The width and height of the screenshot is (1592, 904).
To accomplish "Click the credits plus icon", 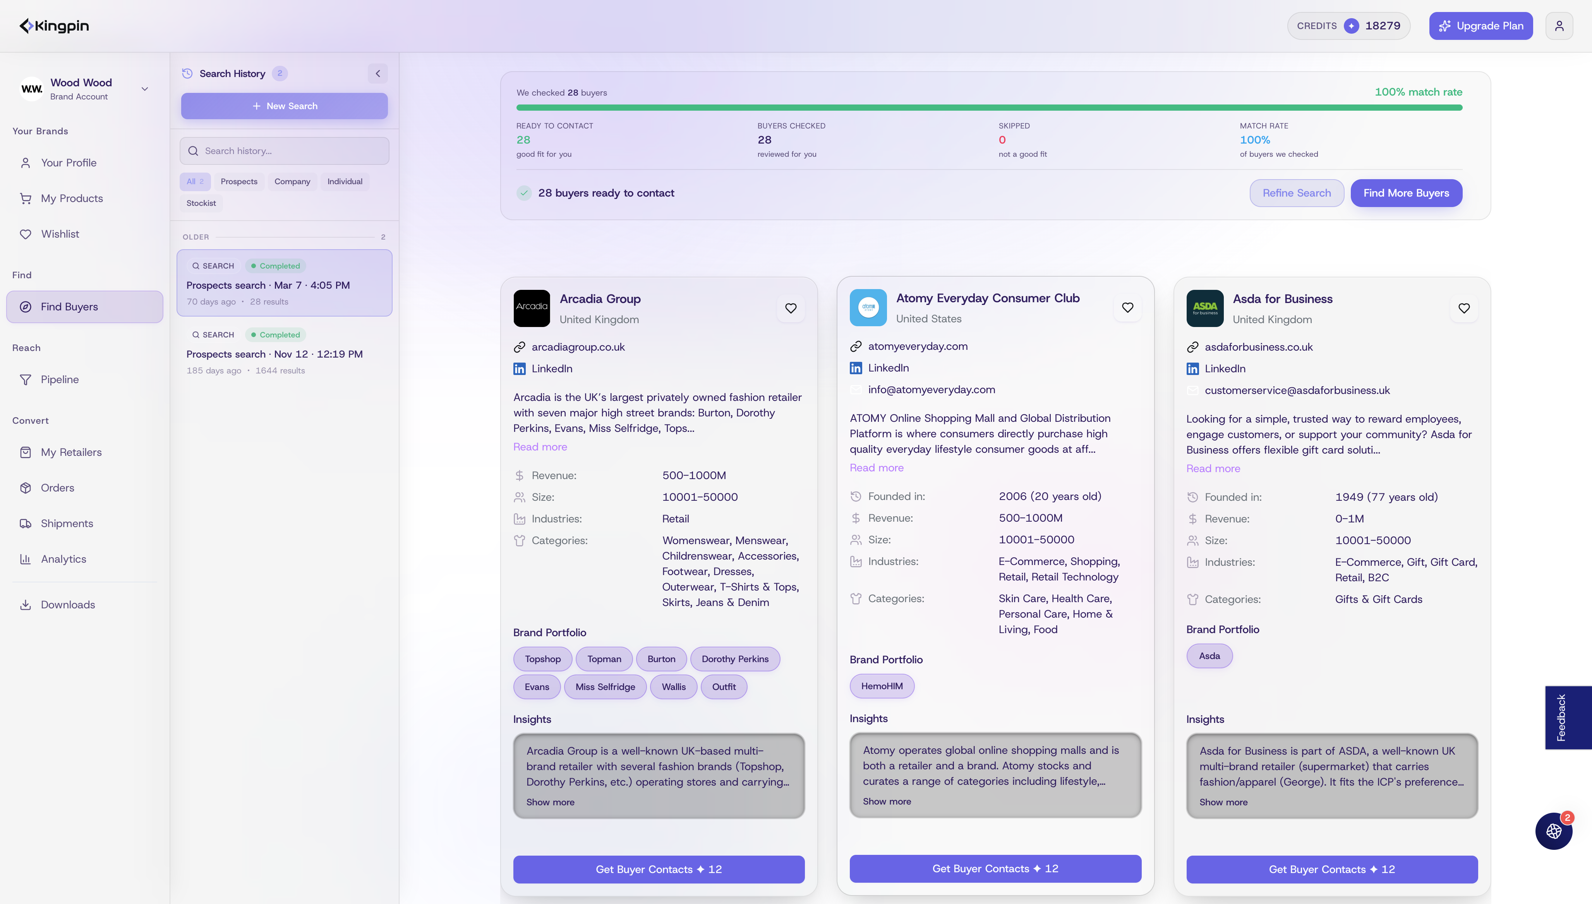I will [x=1351, y=26].
